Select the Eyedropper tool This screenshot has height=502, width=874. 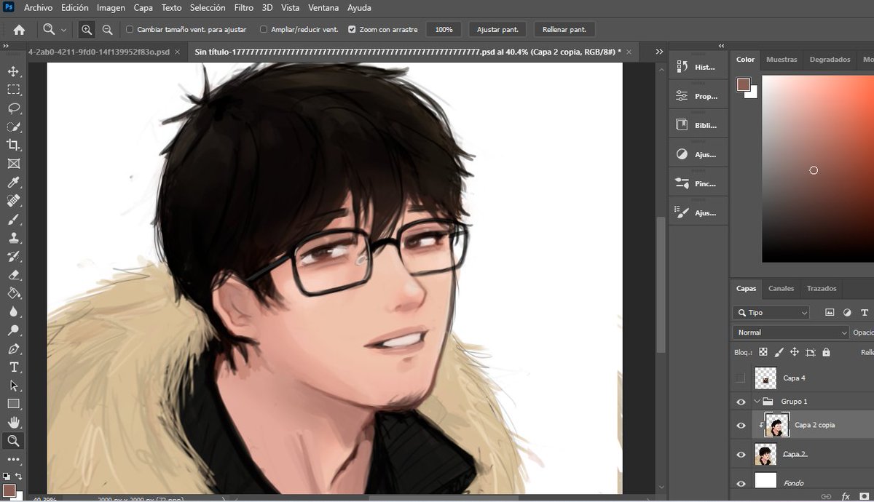[13, 183]
